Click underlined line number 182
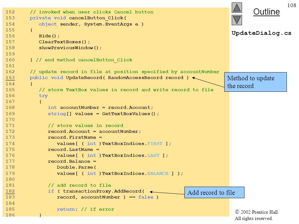The height and width of the screenshot is (224, 299). pos(10,191)
